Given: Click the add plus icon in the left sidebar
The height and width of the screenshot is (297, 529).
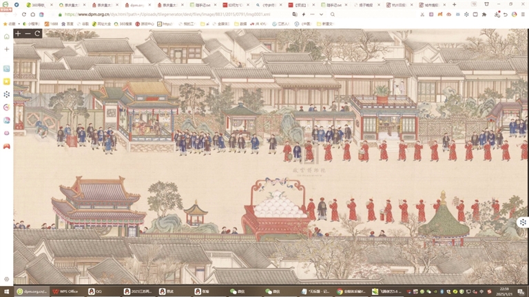Looking at the screenshot, I should [7, 49].
